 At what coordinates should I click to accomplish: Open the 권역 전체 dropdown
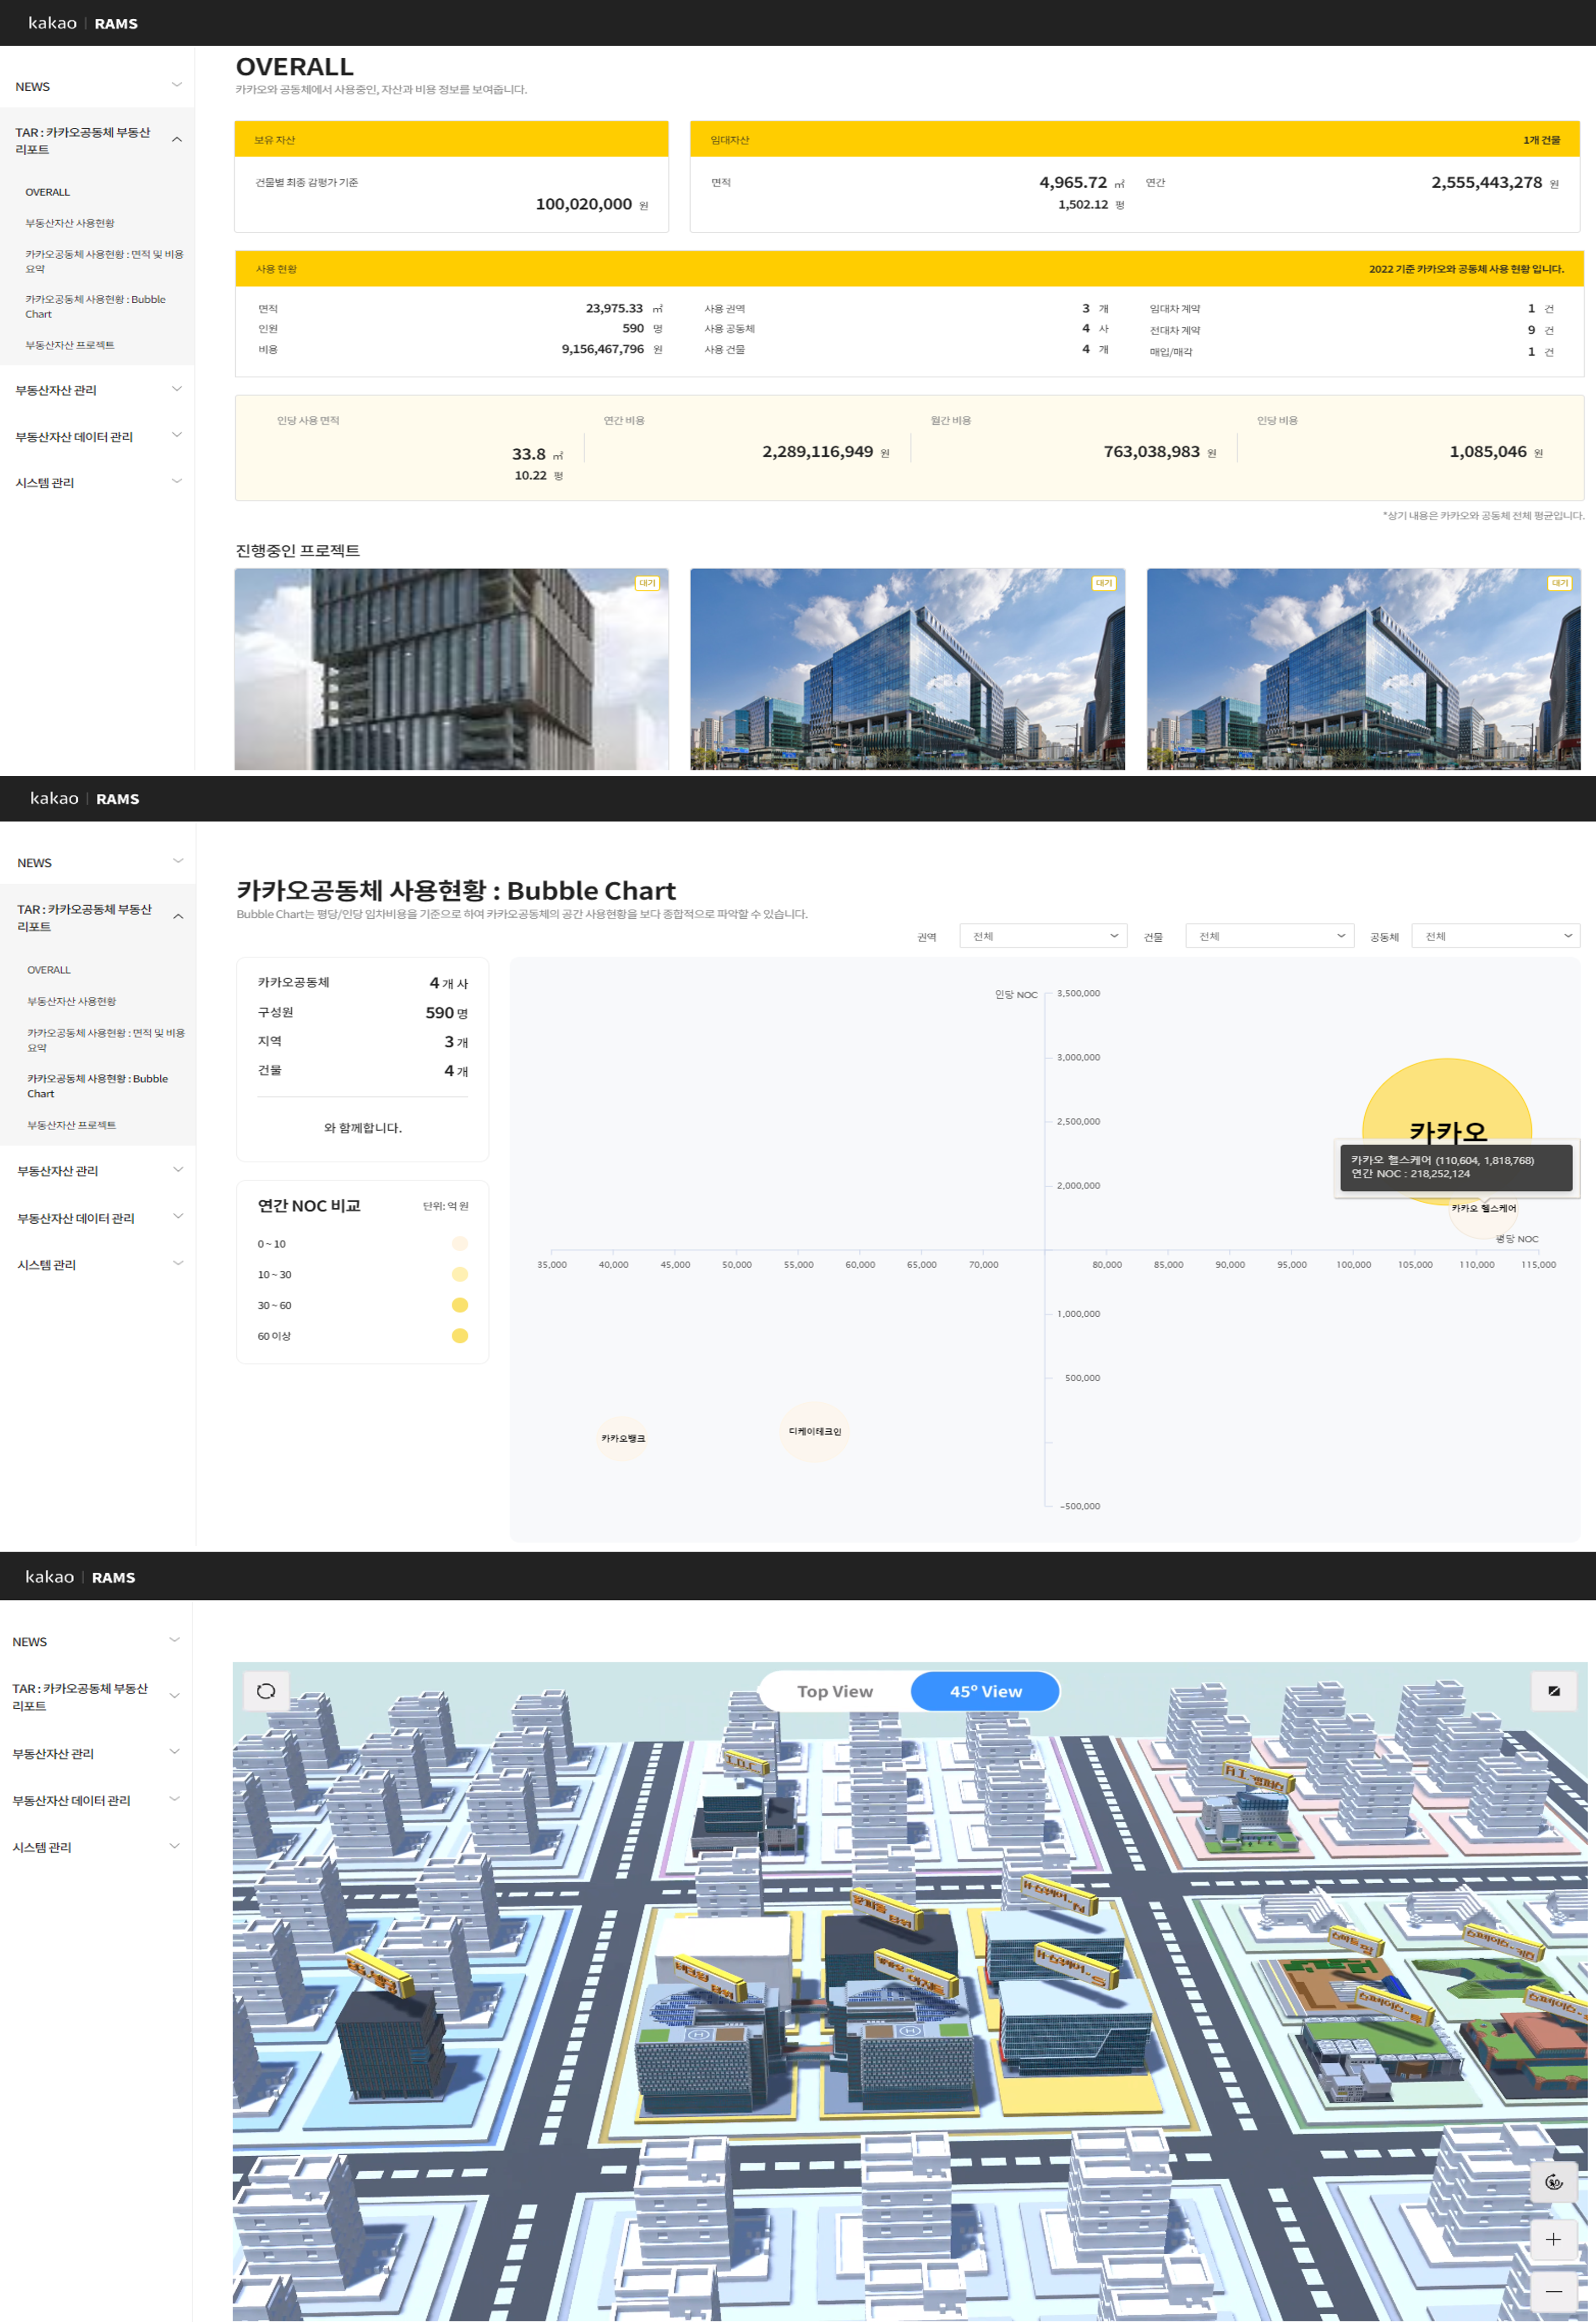pyautogui.click(x=1043, y=936)
